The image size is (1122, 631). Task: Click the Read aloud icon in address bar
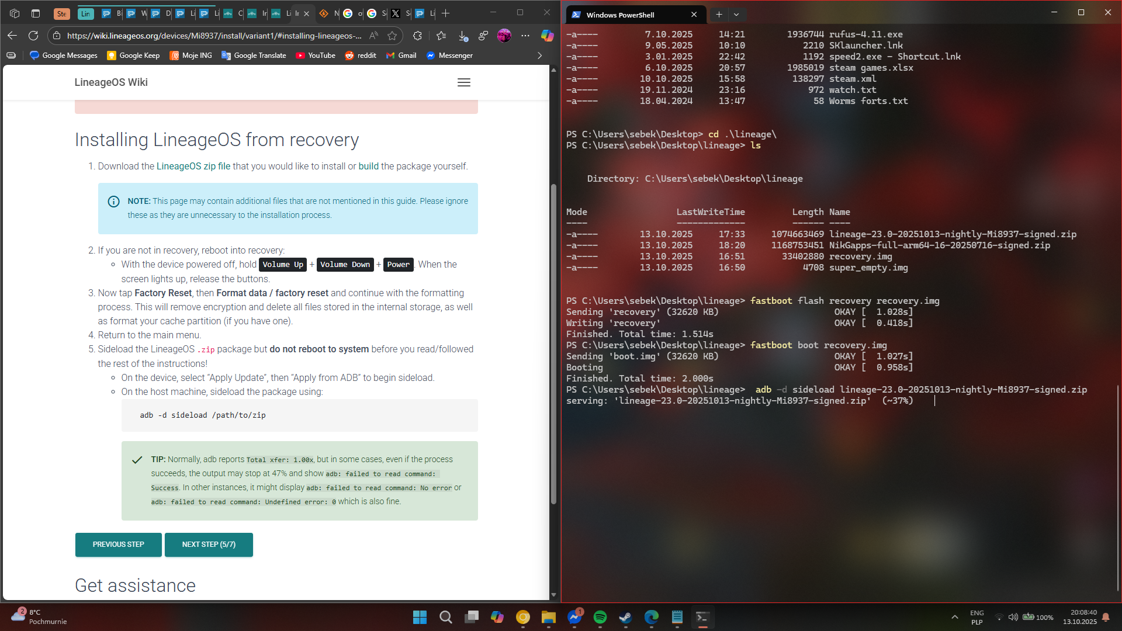(x=374, y=36)
